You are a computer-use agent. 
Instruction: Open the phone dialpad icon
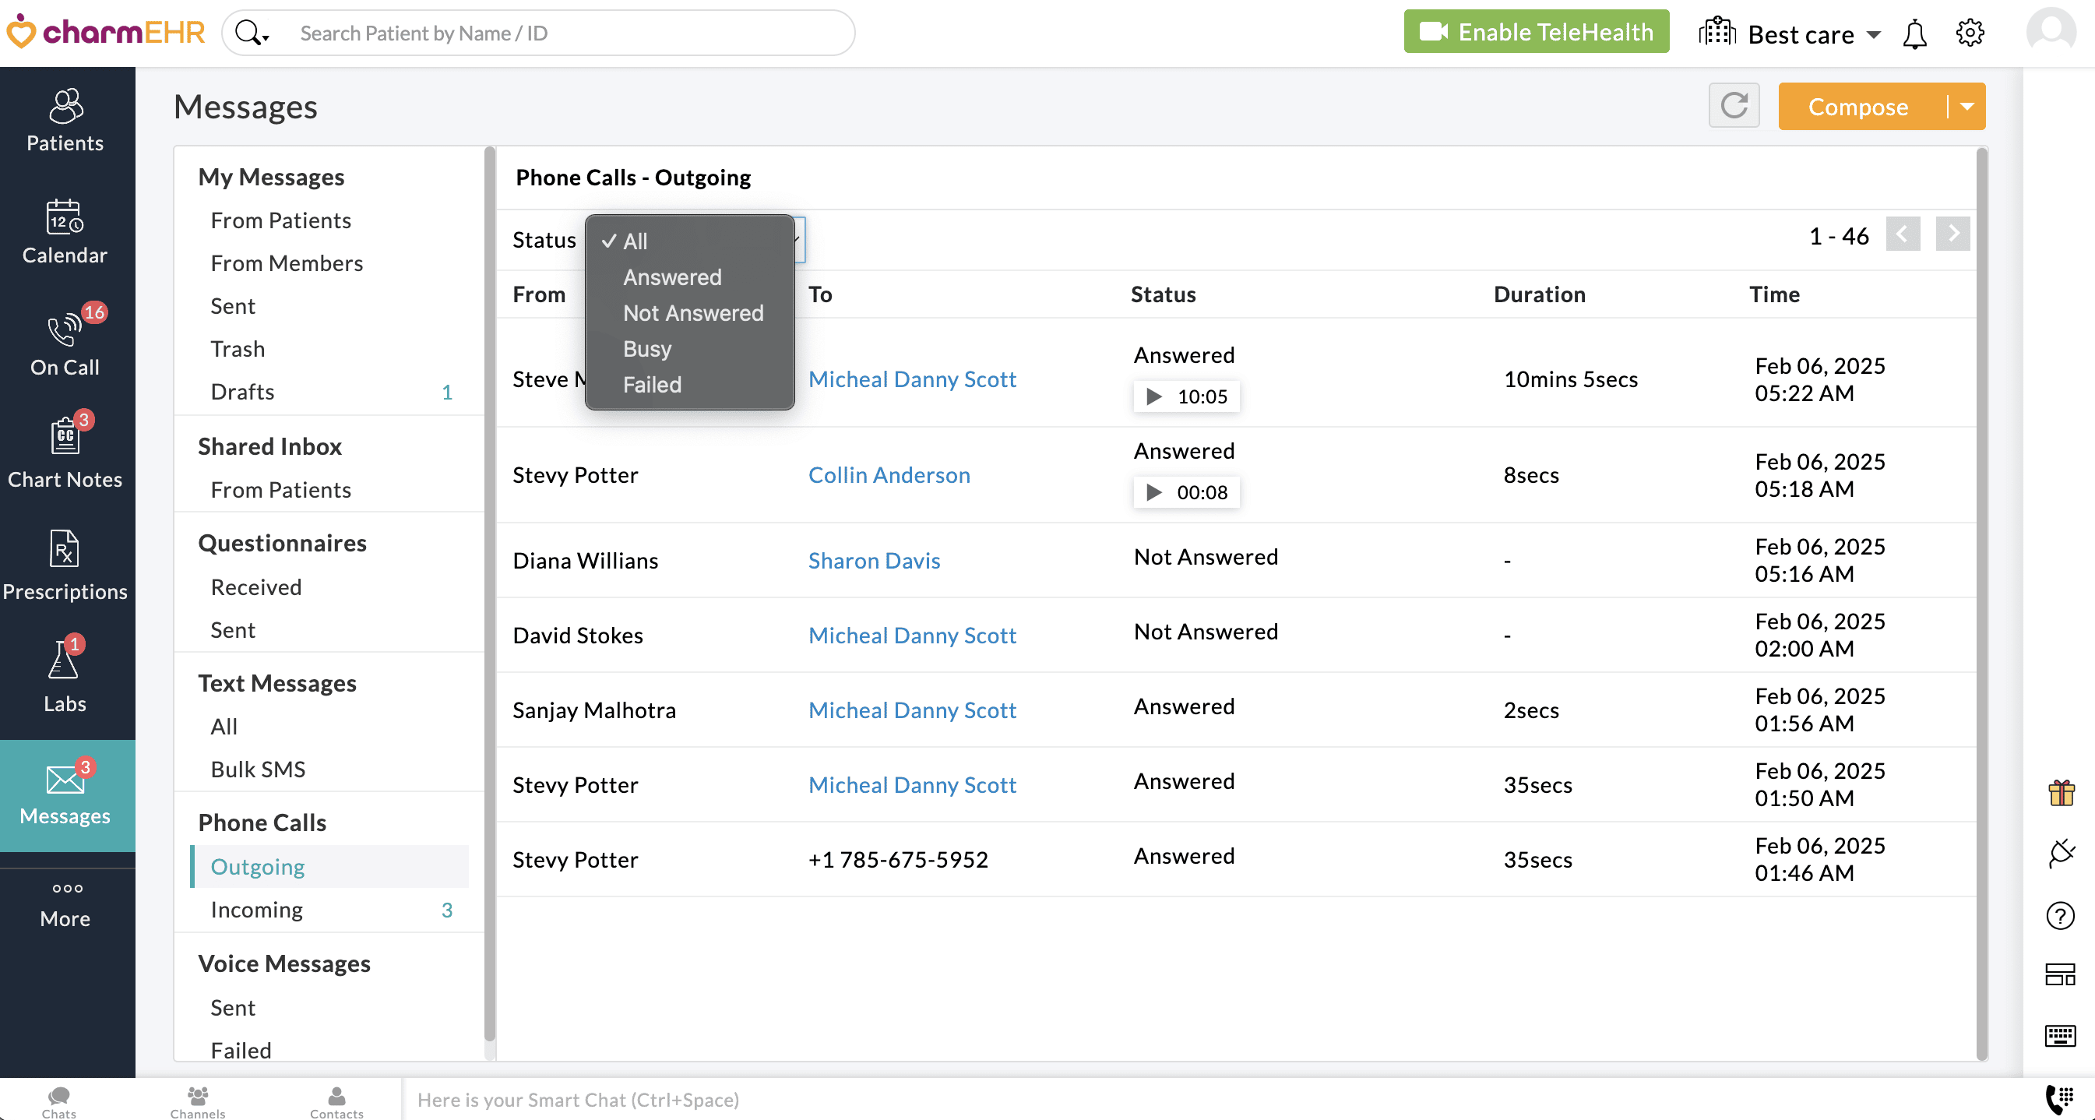[2059, 1099]
